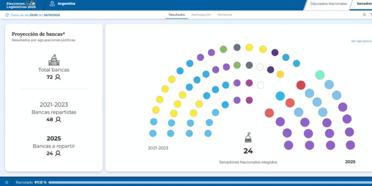Screen dimensions: 372x186
Task: Click the congress flag icon above the central 24
Action: click(248, 138)
